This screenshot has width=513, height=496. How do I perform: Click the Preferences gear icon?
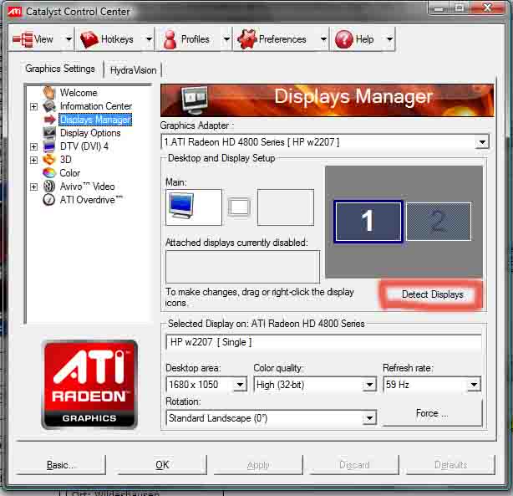pos(247,39)
